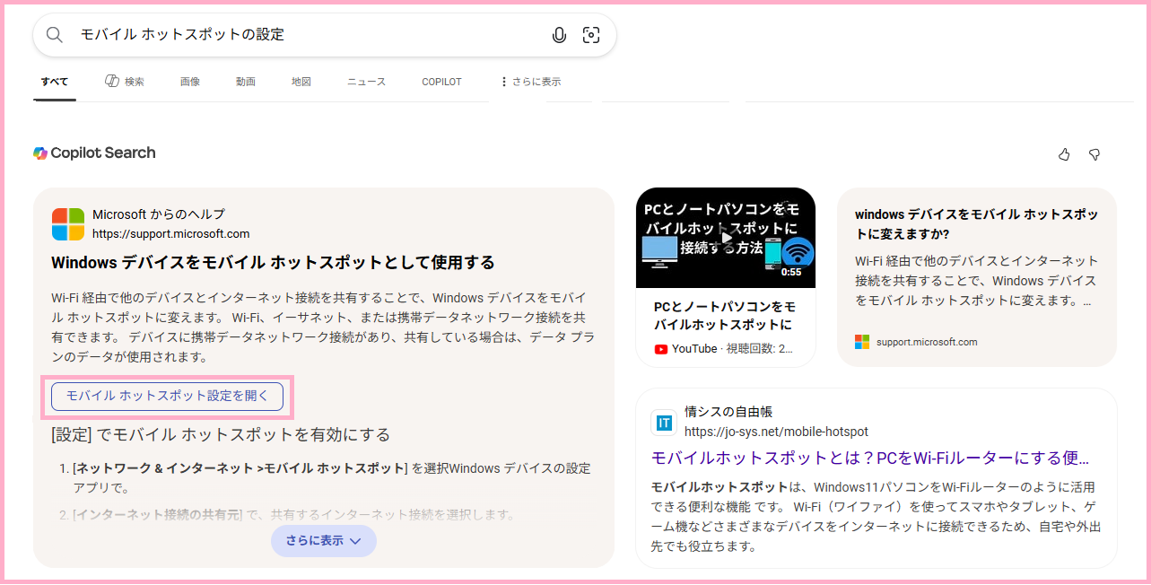The image size is (1151, 585).
Task: Click the 情シスの自由帳 site IT icon
Action: pyautogui.click(x=664, y=423)
